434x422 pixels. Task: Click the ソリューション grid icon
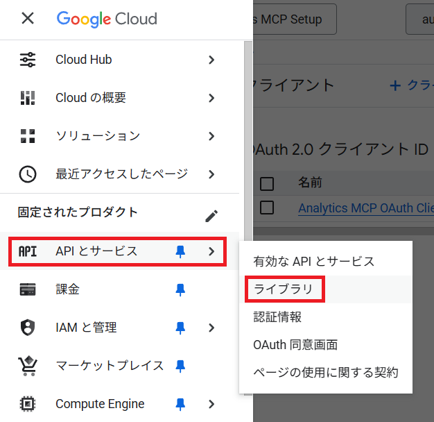click(28, 136)
